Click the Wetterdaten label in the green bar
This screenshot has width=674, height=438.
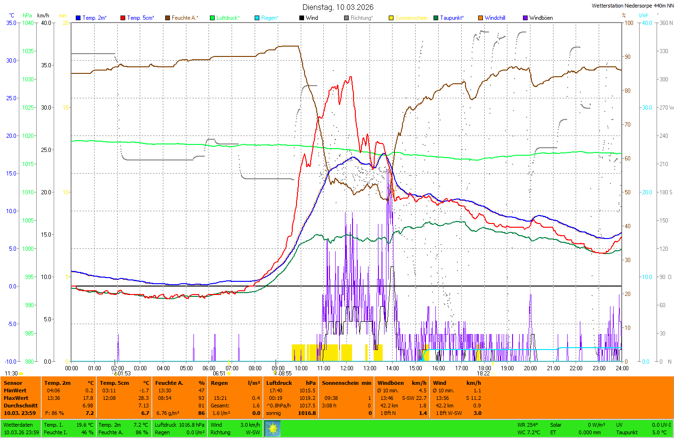pyautogui.click(x=18, y=425)
